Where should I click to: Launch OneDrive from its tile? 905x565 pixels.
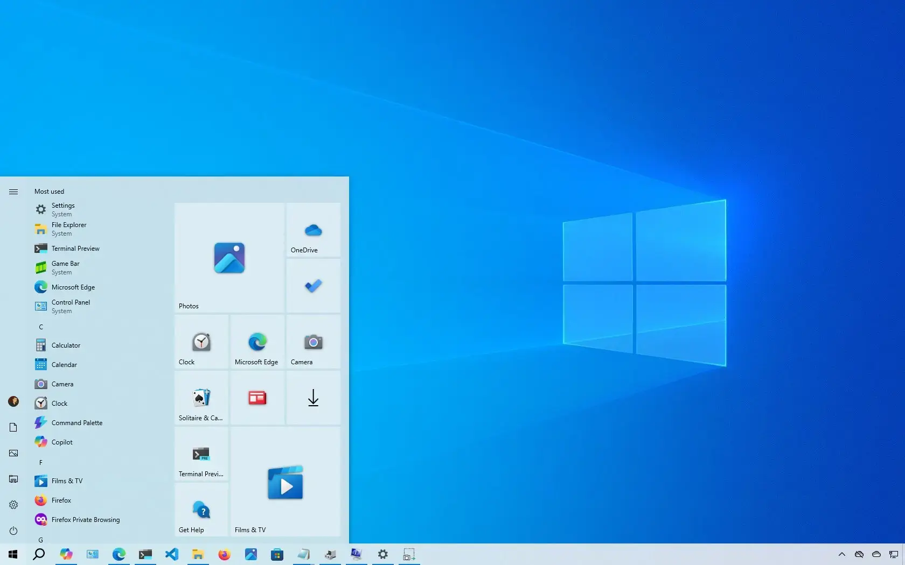[312, 230]
